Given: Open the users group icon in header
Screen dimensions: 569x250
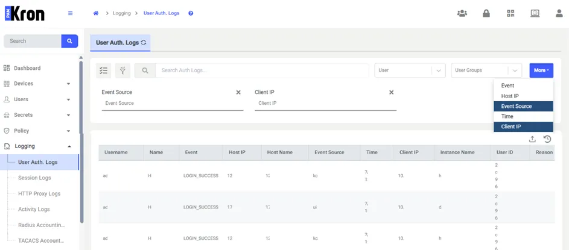Looking at the screenshot, I should point(462,13).
